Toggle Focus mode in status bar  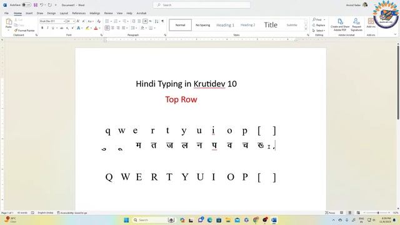pos(330,212)
